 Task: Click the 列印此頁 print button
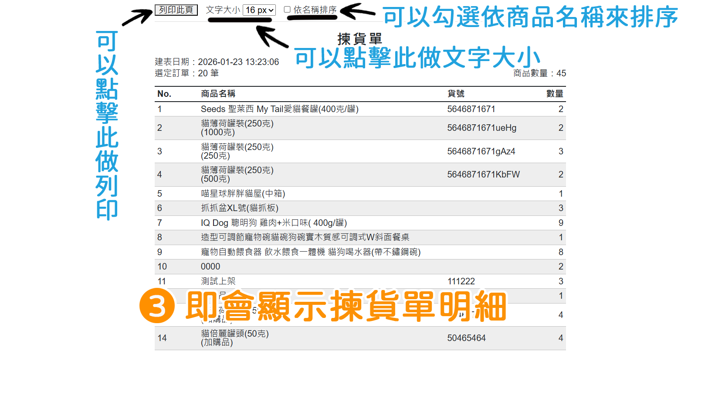click(176, 10)
